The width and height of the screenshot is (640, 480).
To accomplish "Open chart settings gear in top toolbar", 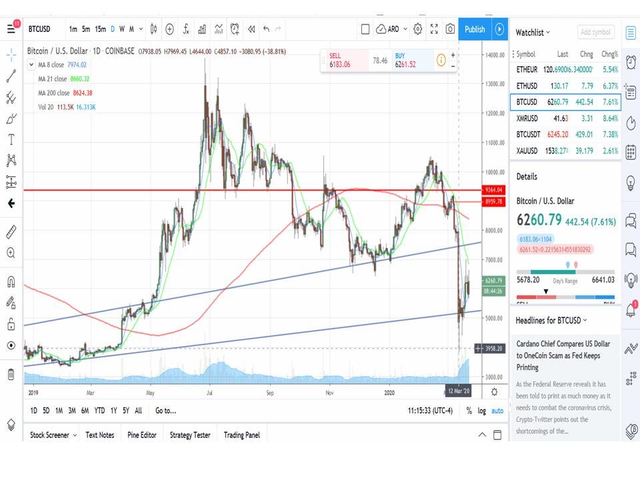I will (417, 29).
